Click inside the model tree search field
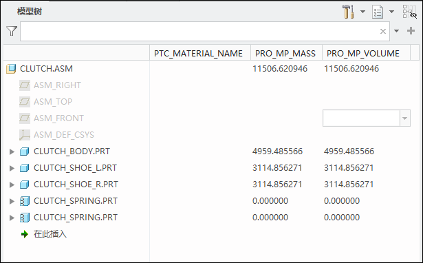 tap(199, 31)
